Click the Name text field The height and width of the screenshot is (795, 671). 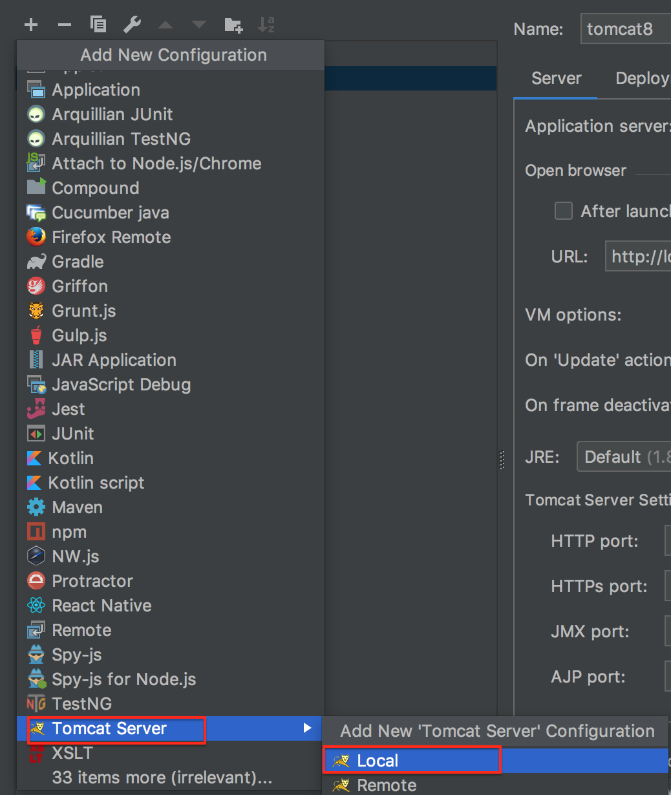(x=626, y=29)
